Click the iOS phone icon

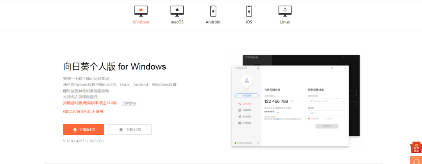tap(249, 11)
